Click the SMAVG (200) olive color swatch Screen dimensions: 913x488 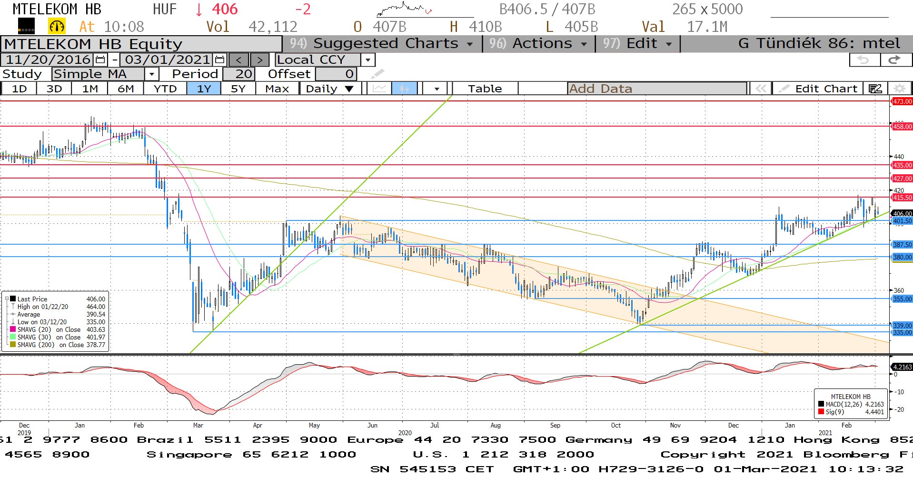(13, 345)
